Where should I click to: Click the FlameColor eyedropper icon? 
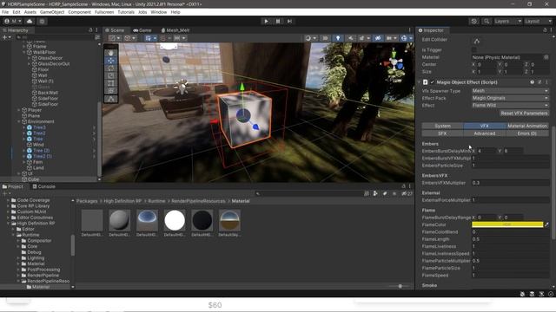(x=546, y=224)
